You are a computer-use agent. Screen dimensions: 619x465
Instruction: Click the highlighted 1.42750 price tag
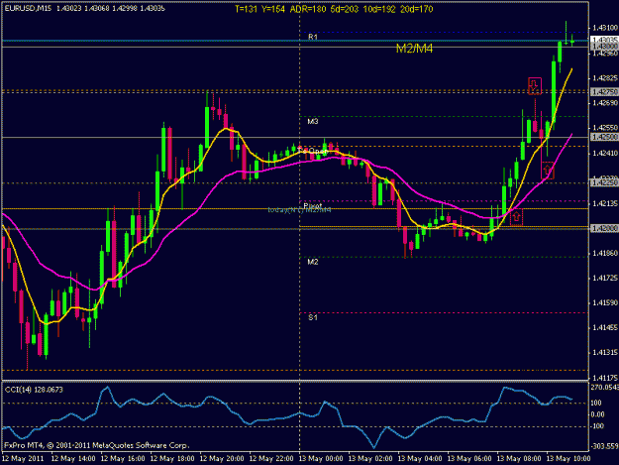click(604, 91)
